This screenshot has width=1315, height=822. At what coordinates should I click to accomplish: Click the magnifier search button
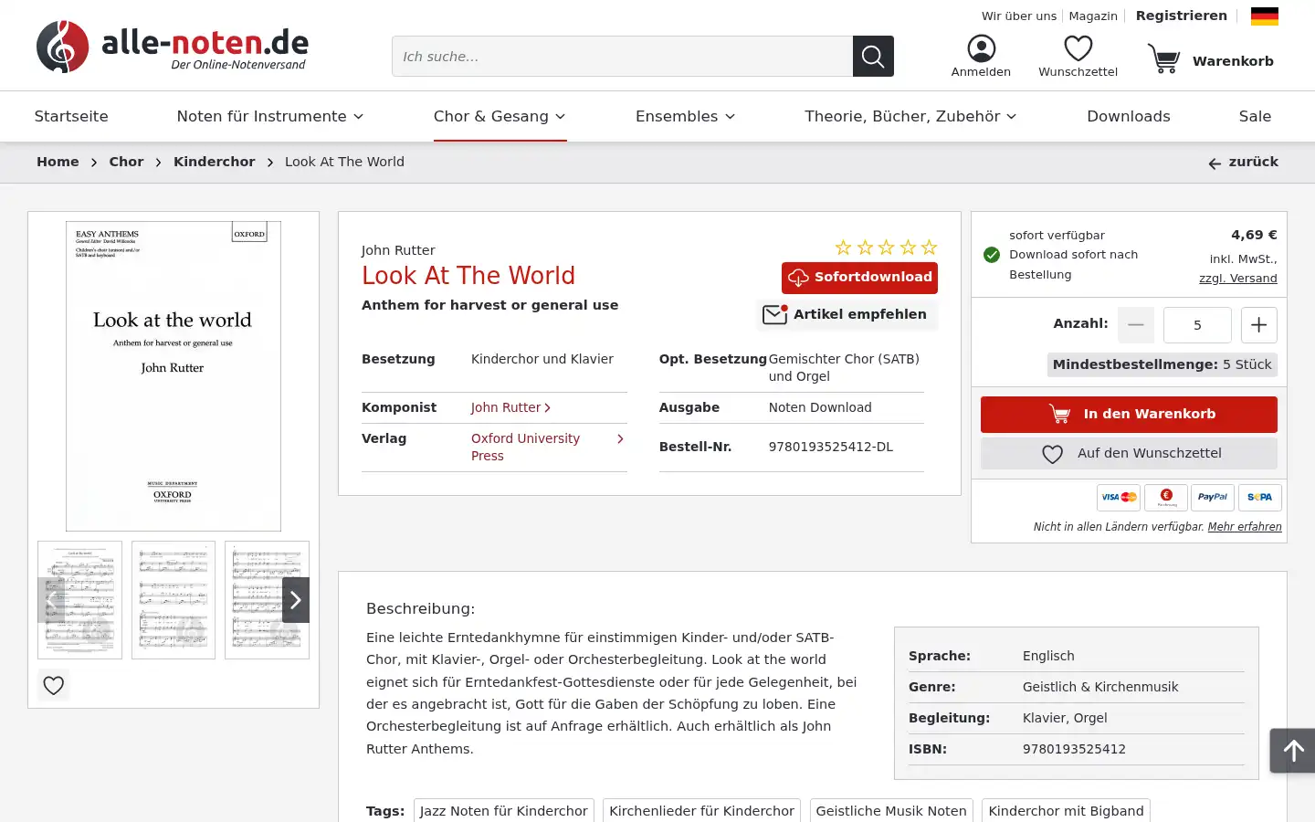[873, 57]
